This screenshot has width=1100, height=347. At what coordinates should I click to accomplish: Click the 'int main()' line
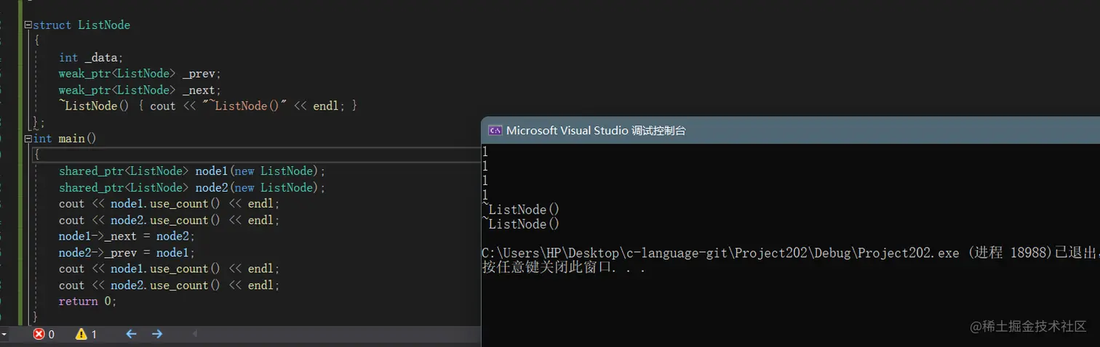click(65, 138)
